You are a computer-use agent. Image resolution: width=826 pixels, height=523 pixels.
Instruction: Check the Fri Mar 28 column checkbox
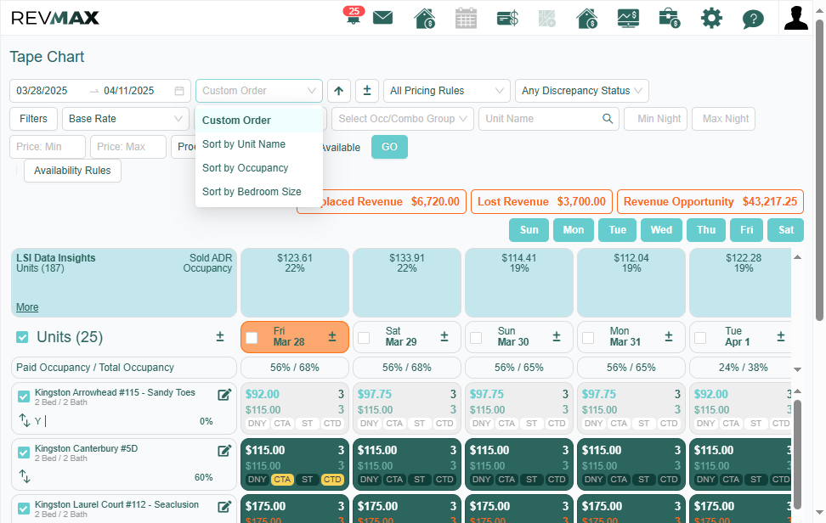252,338
